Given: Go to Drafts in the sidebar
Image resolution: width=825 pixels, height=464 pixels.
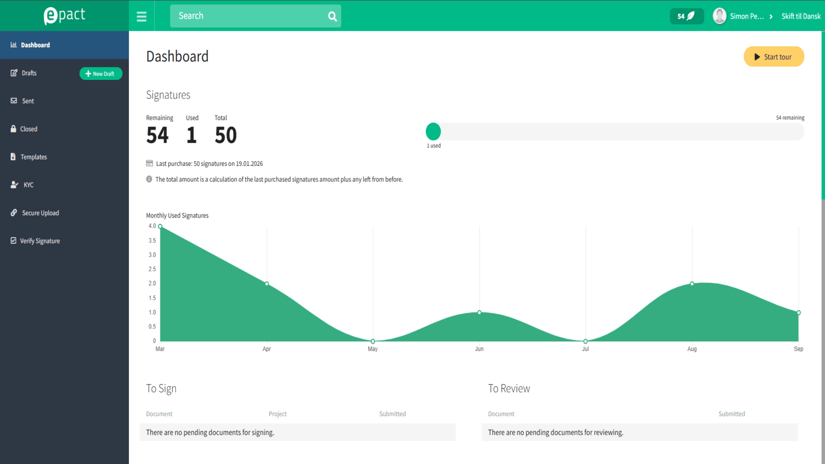Looking at the screenshot, I should pyautogui.click(x=29, y=73).
